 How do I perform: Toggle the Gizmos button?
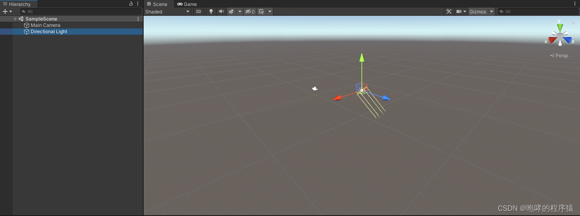[x=478, y=11]
